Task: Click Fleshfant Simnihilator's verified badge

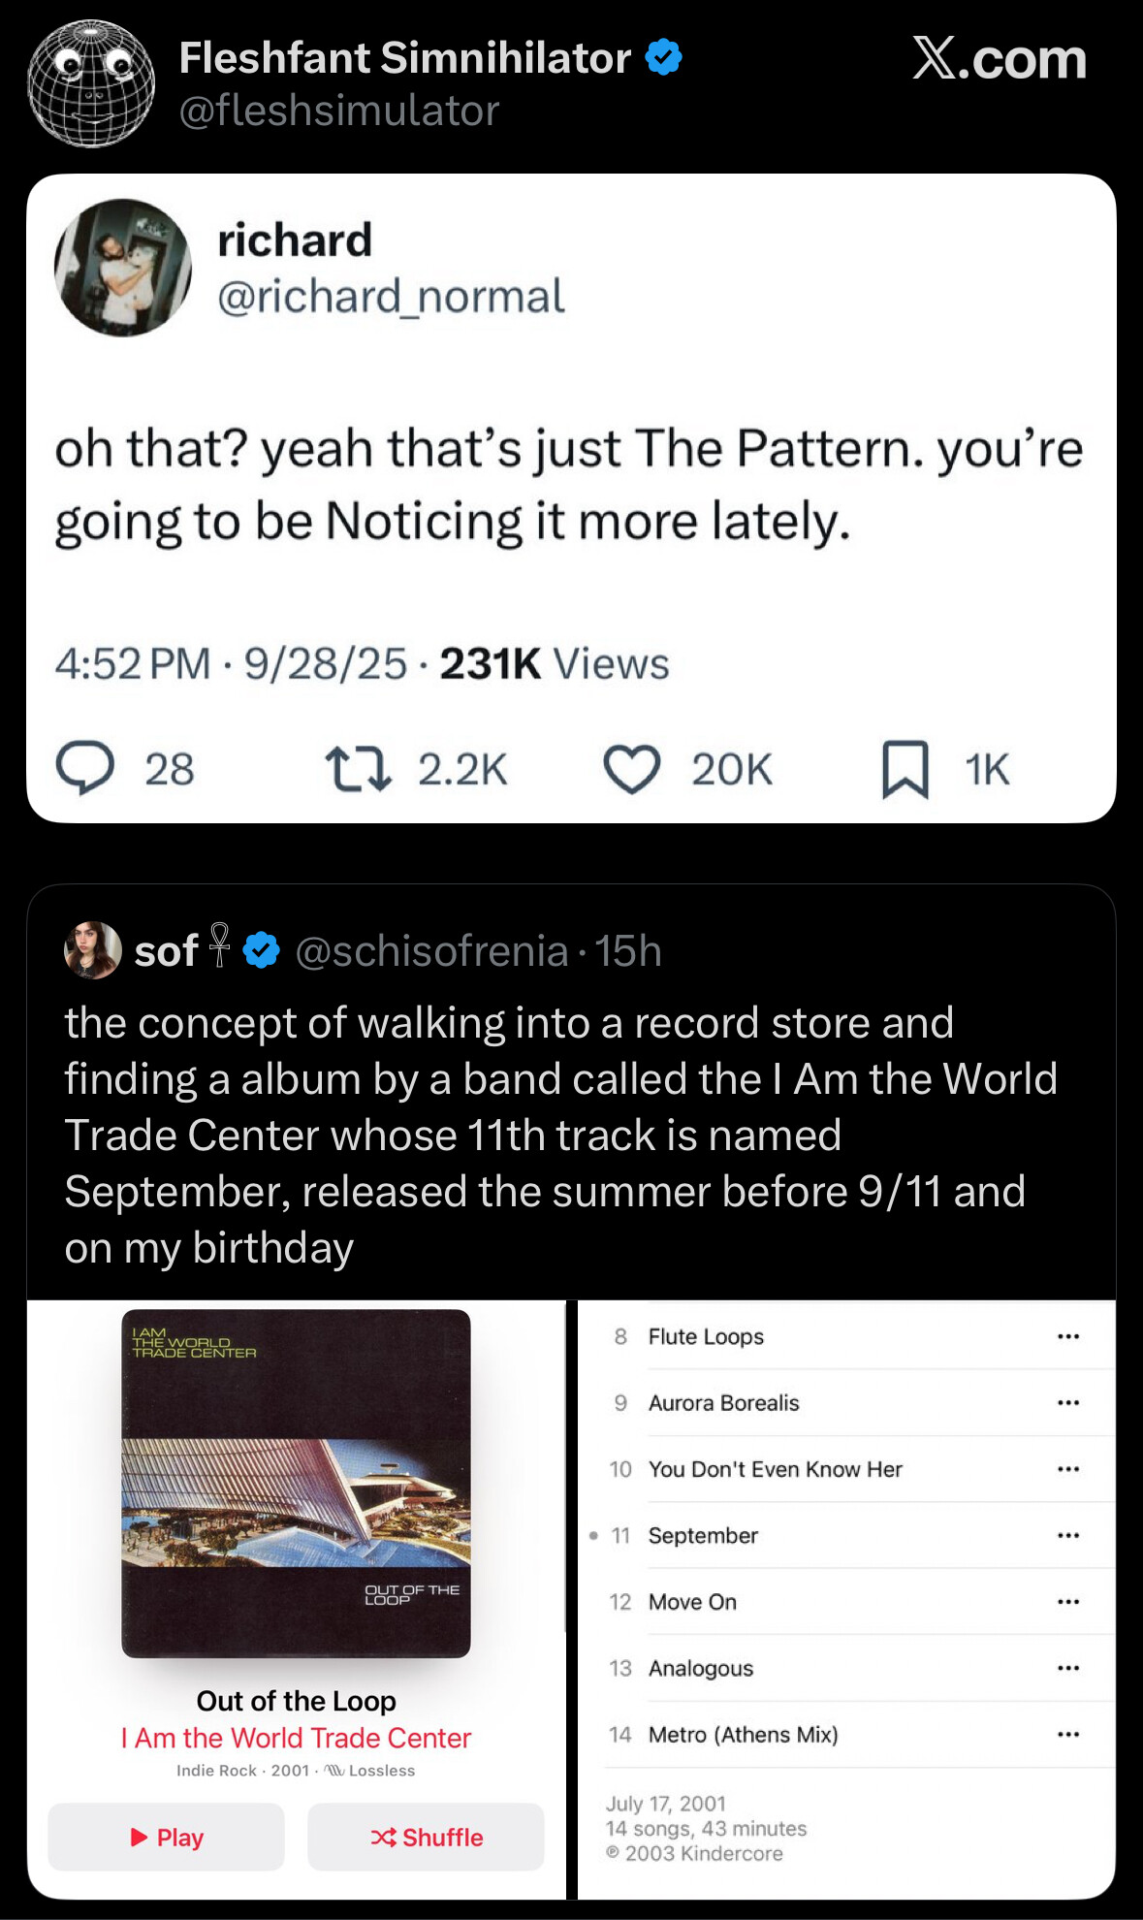Action: click(664, 57)
